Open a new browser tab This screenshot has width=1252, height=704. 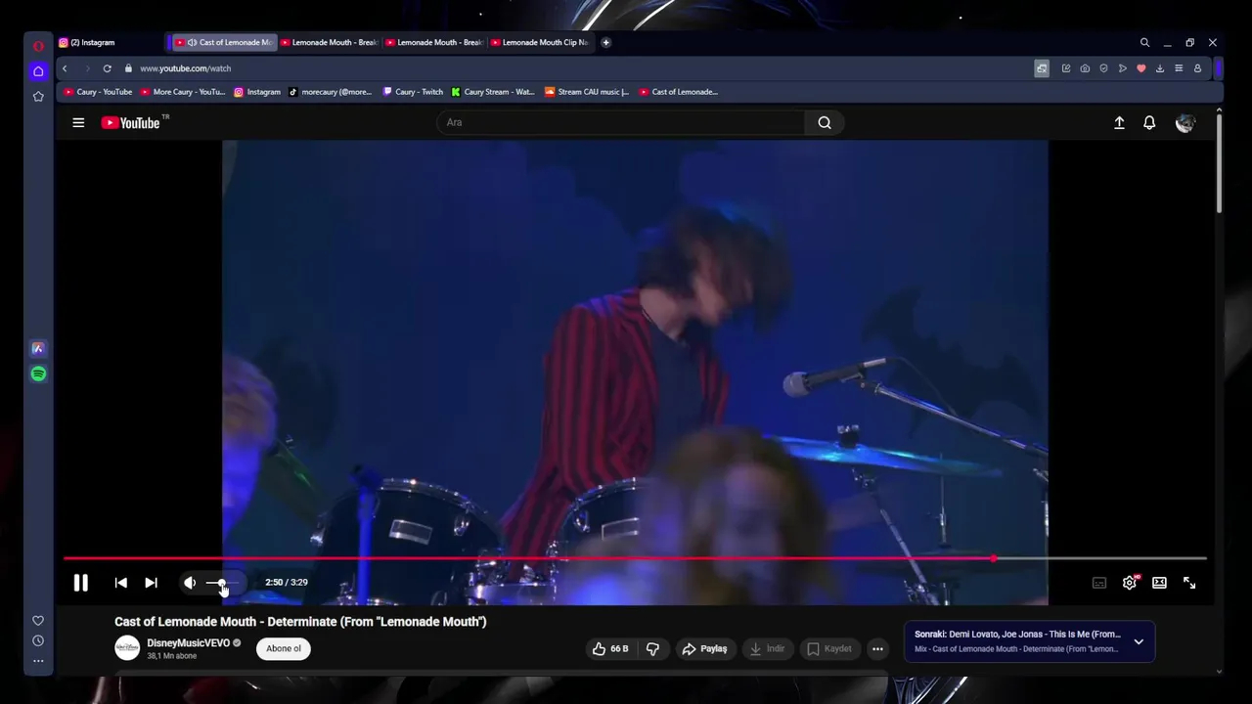click(x=606, y=42)
